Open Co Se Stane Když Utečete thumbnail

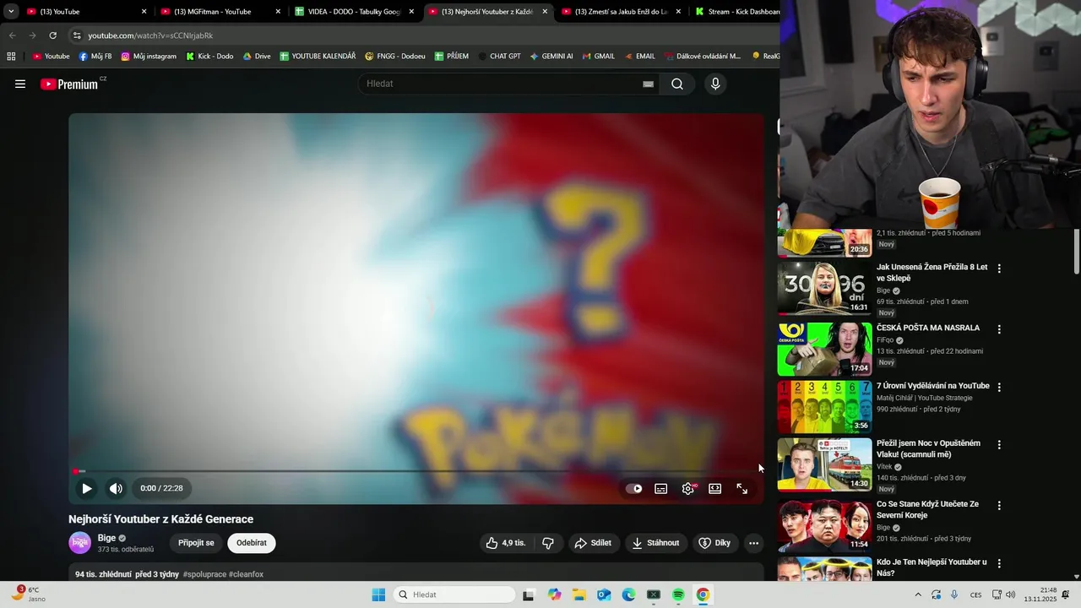click(x=824, y=525)
